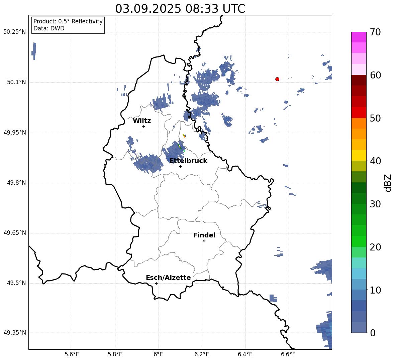Click the Findel location label

click(x=204, y=235)
